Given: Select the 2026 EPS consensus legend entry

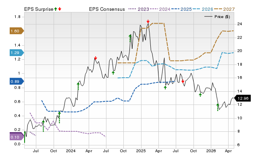Looking at the screenshot, I should pyautogui.click(x=203, y=9).
